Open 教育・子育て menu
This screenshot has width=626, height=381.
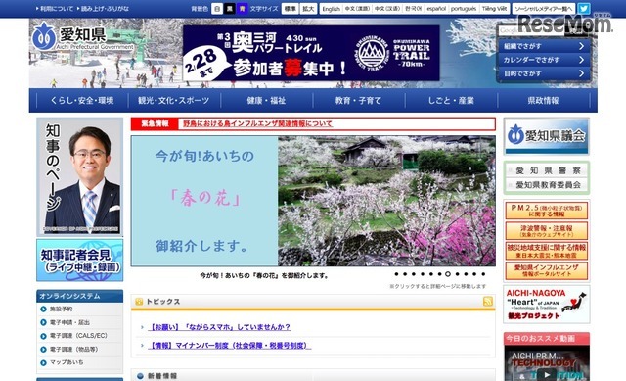click(359, 100)
